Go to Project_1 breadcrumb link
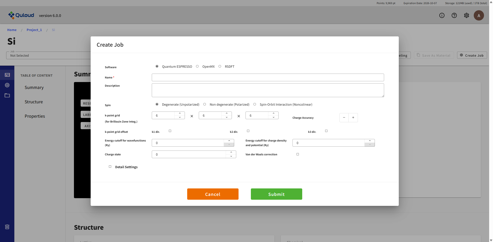Image resolution: width=493 pixels, height=242 pixels. pos(34,30)
